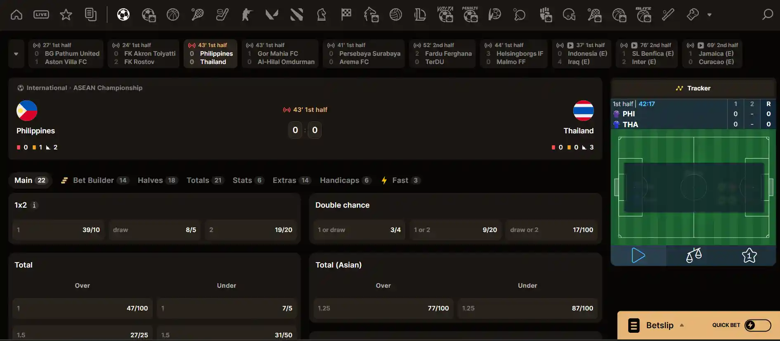Viewport: 780px width, 341px height.
Task: Switch to the Main markets tab
Action: coord(31,180)
